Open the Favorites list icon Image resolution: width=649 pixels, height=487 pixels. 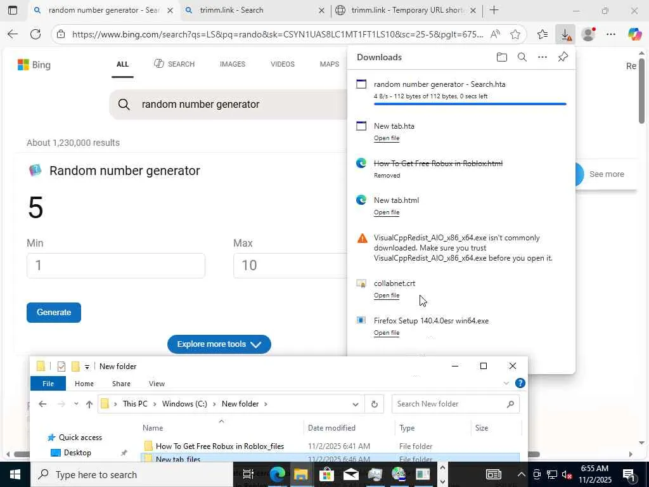(543, 34)
